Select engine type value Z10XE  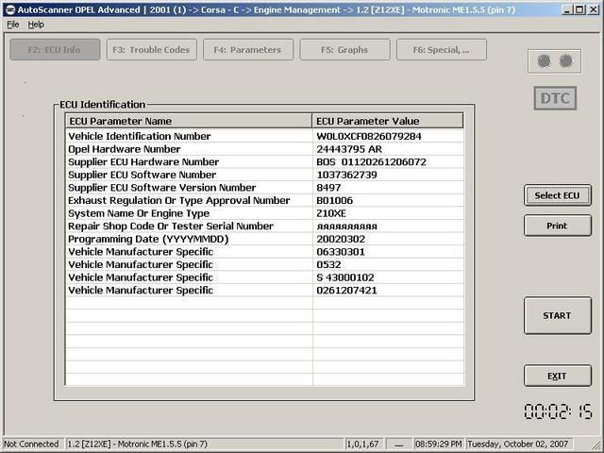[x=331, y=213]
